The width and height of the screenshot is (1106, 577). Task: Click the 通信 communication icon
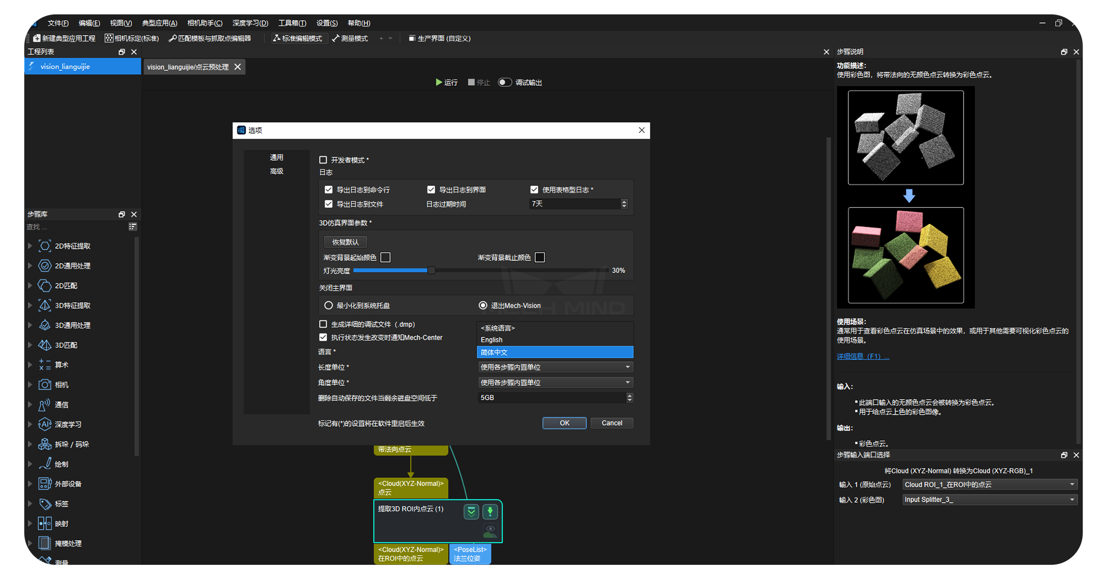(x=44, y=405)
